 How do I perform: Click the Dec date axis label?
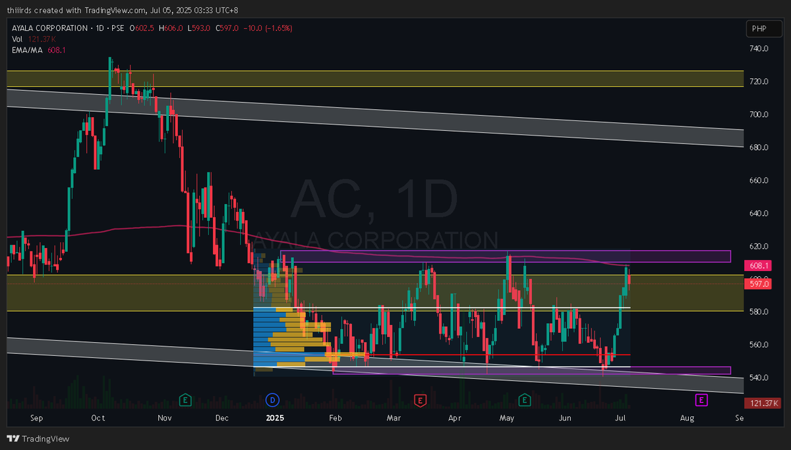click(x=222, y=418)
